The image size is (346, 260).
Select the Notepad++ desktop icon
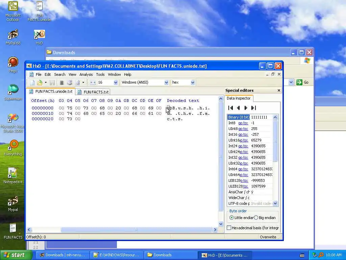point(13,176)
